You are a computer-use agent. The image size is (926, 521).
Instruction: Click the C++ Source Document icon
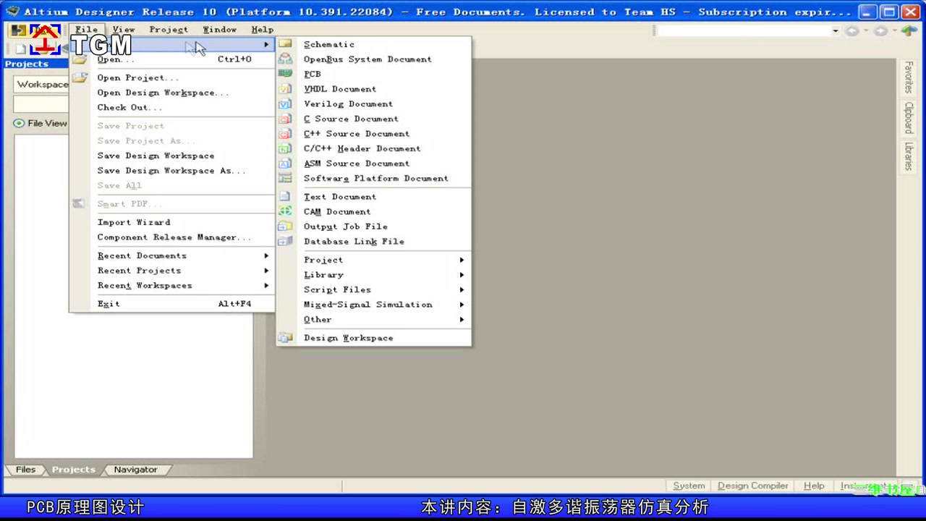tap(286, 133)
